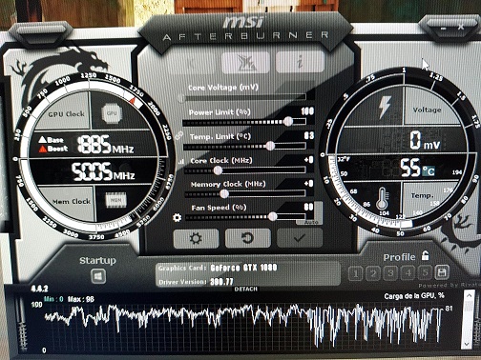Click the graph scrollbar down arrow
This screenshot has height=360, width=481.
point(467,344)
